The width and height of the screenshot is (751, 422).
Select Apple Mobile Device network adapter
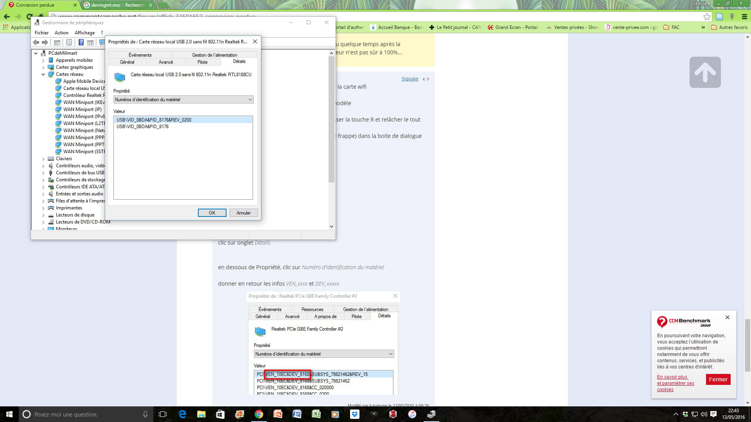click(80, 81)
